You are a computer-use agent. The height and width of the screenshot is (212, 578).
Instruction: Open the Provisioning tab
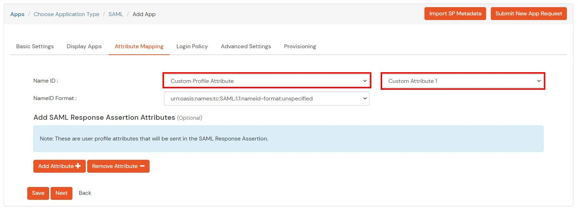[300, 46]
